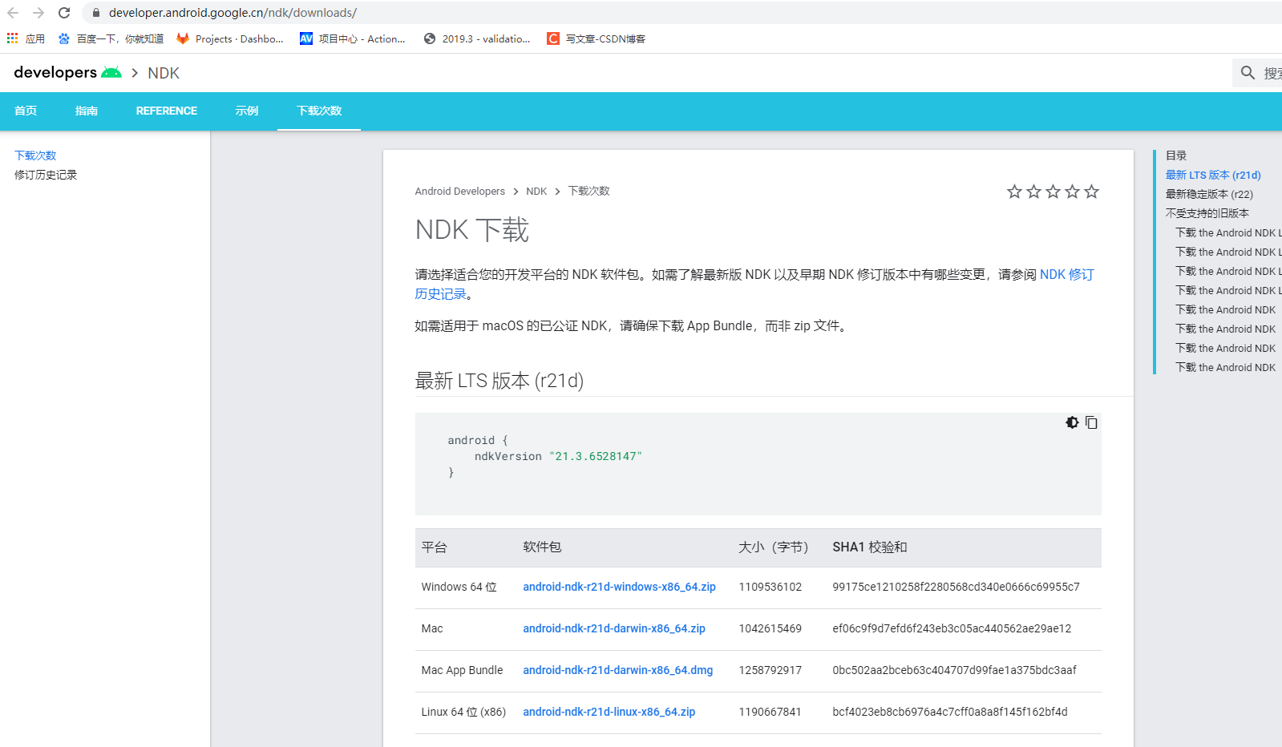Rate the page five stars
1282x747 pixels.
point(1091,192)
